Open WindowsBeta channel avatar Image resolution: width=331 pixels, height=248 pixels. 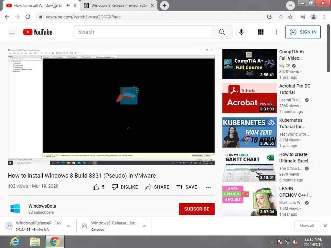point(15,209)
